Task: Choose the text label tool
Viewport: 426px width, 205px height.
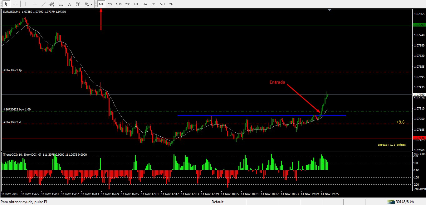Action: pyautogui.click(x=78, y=4)
